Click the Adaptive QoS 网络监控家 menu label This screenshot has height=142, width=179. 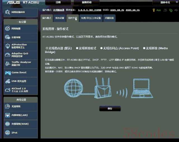tap(20, 55)
